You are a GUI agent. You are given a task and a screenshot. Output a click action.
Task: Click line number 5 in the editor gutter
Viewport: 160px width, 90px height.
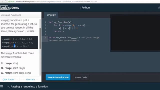45,34
